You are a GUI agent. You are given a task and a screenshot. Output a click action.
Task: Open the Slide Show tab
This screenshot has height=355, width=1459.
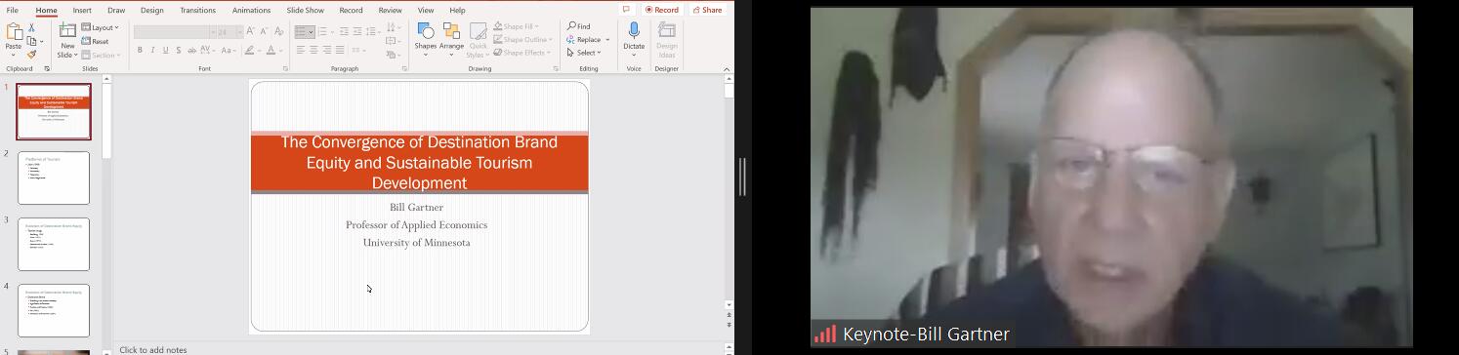305,10
